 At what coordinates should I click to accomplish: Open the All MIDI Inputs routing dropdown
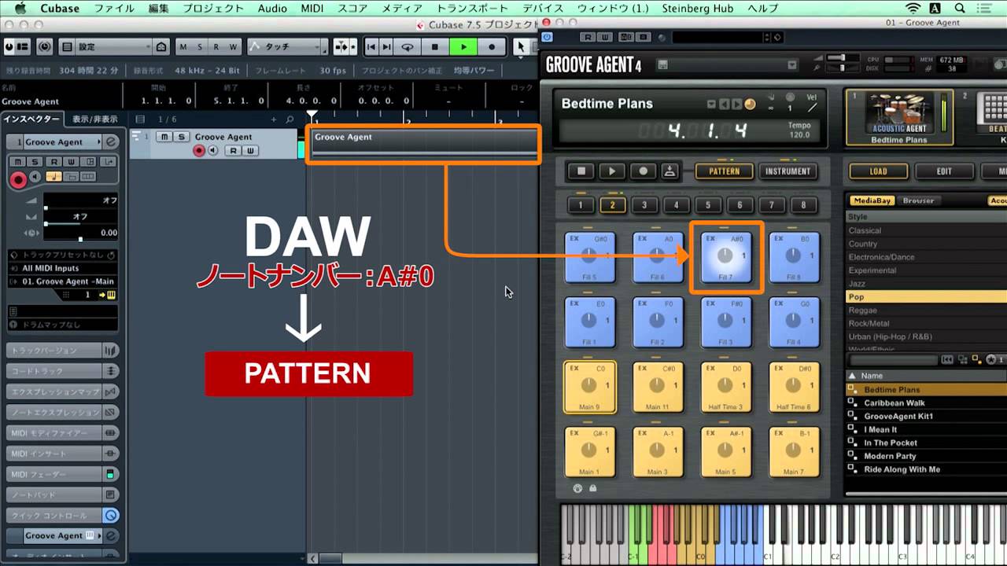[x=62, y=268]
